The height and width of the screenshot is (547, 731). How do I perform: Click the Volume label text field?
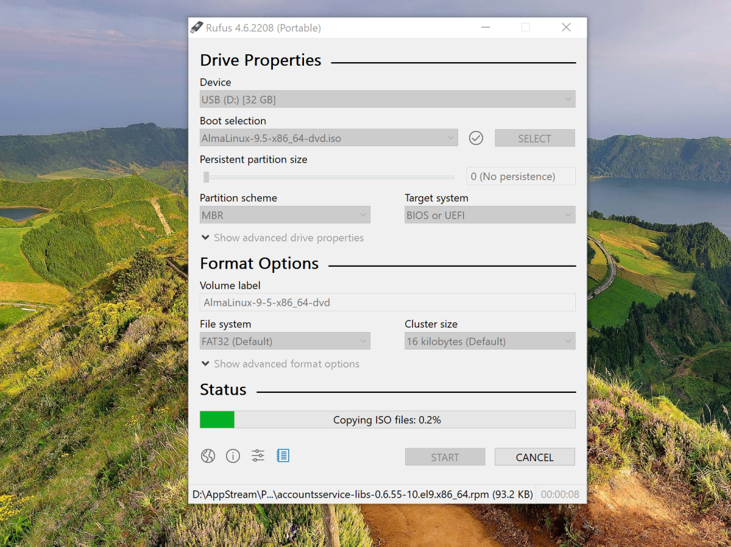click(387, 302)
